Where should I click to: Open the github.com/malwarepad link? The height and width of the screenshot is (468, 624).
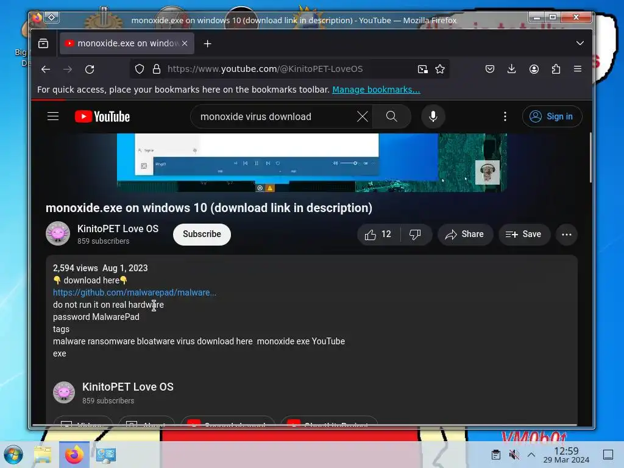point(135,292)
